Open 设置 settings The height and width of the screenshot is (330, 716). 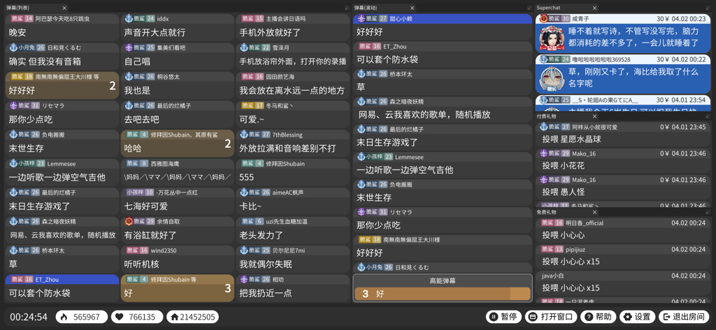tap(638, 317)
